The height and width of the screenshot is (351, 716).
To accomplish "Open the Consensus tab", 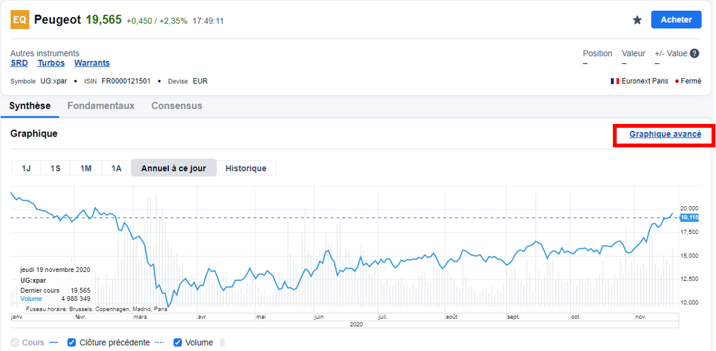I will click(x=176, y=106).
